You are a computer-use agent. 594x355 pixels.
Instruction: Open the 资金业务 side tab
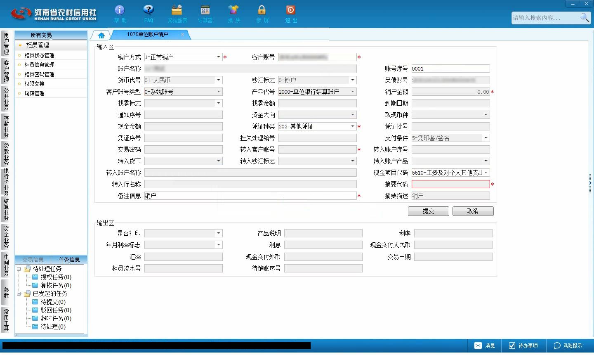(x=6, y=237)
